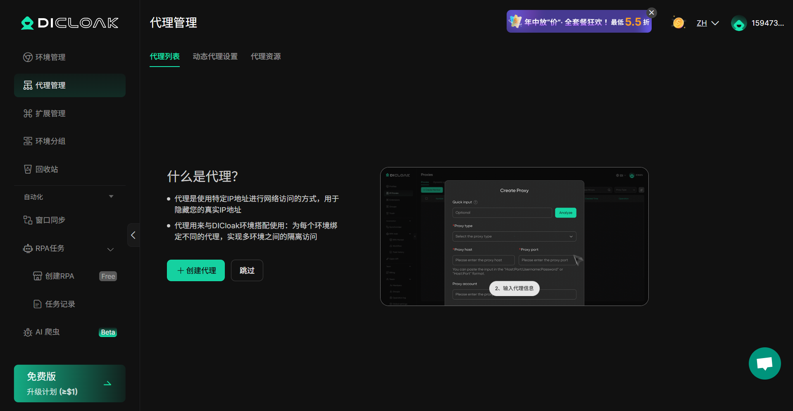Screen dimensions: 793x411
Task: Click the 创建代理 button
Action: [196, 270]
